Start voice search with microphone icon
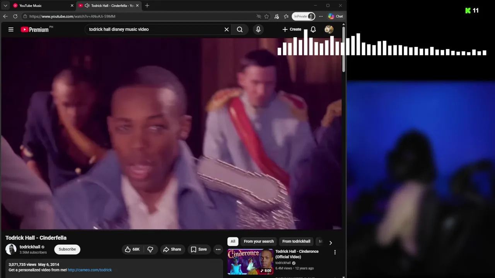Image resolution: width=495 pixels, height=278 pixels. click(x=258, y=29)
